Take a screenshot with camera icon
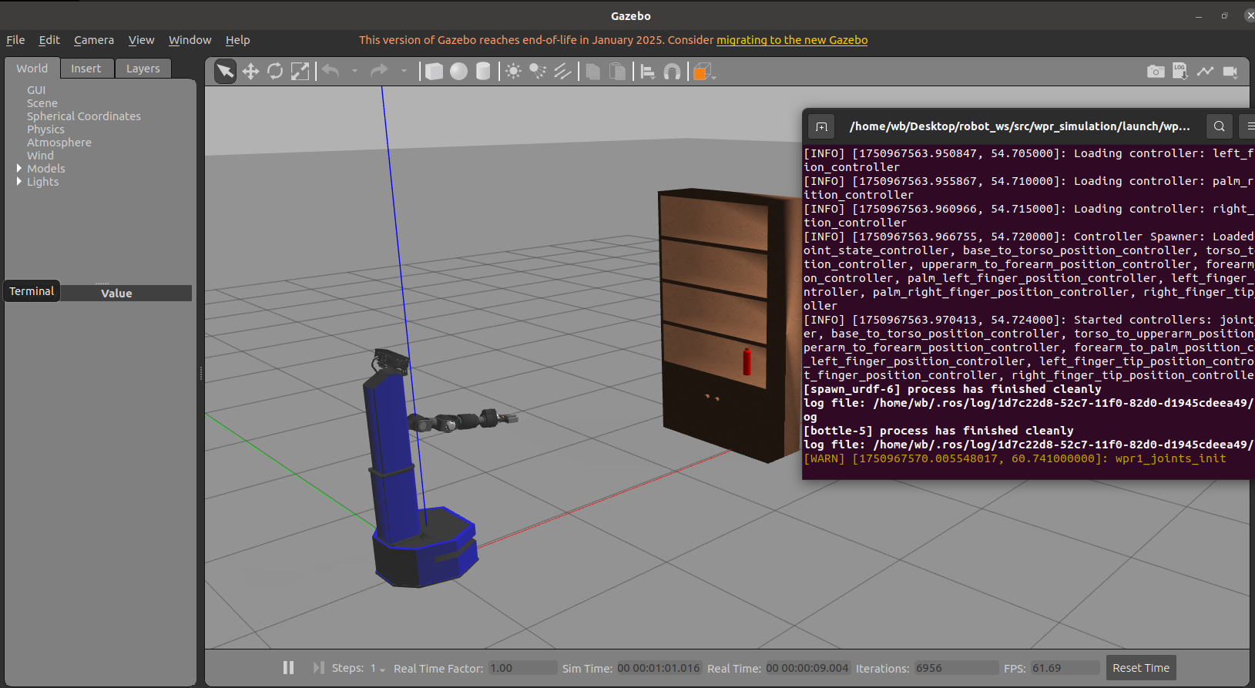The height and width of the screenshot is (688, 1255). pyautogui.click(x=1156, y=72)
